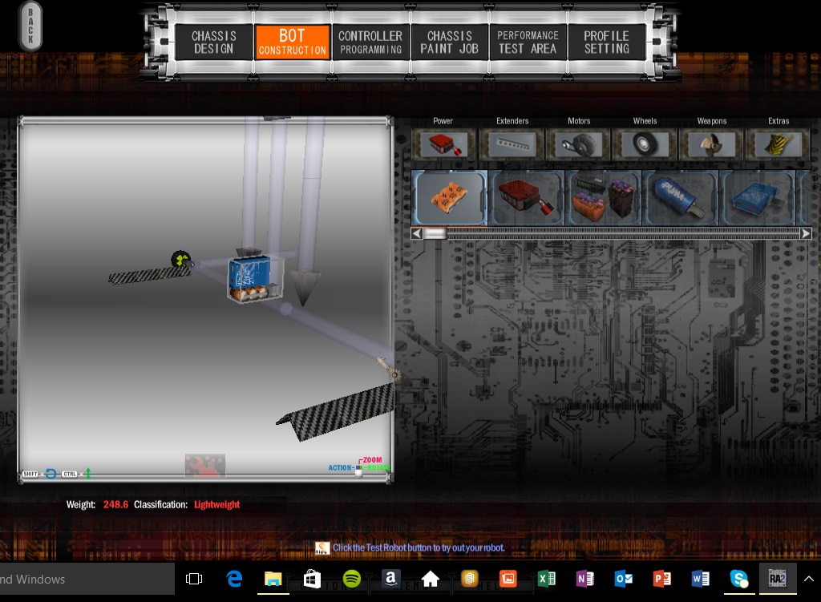Select the blue control board inside the chassis
821x602 pixels.
pyautogui.click(x=249, y=273)
